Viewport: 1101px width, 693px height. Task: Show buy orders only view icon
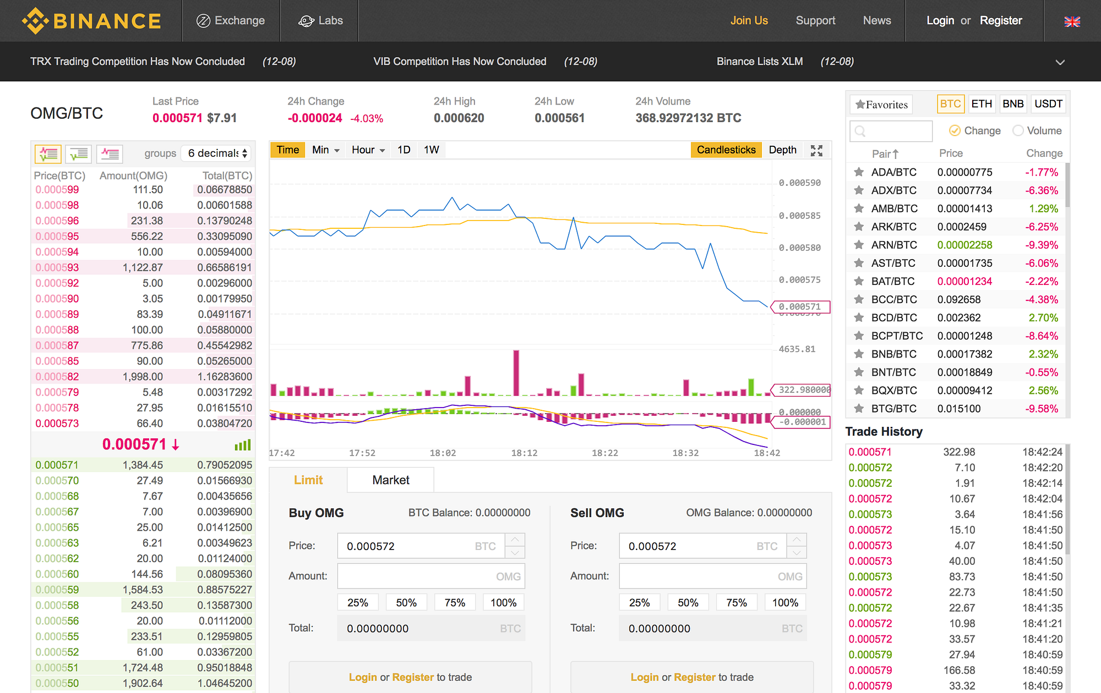pyautogui.click(x=79, y=153)
